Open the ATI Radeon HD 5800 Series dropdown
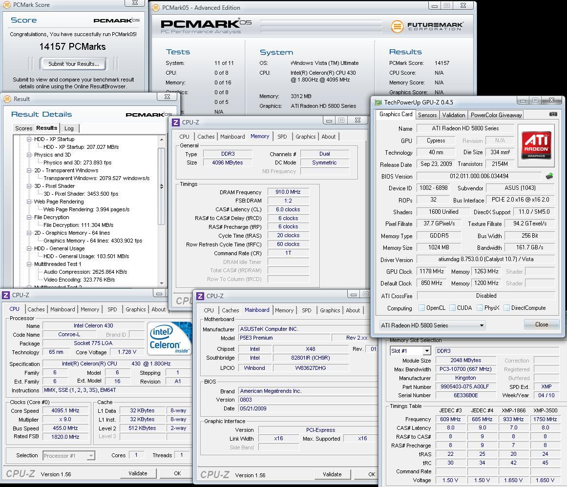 (x=433, y=325)
